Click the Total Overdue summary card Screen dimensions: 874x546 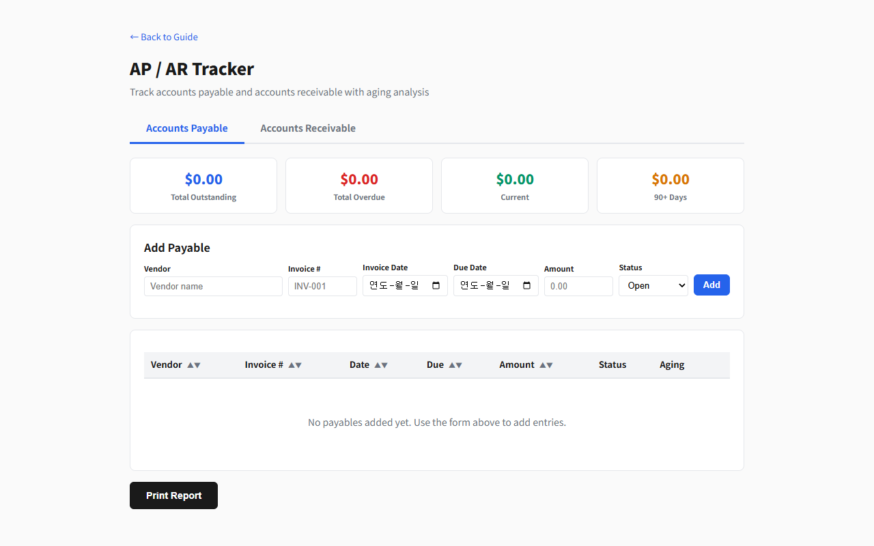tap(359, 186)
